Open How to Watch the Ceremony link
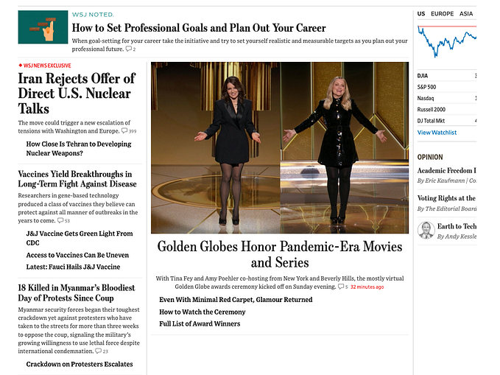Viewport: 500px width, 375px height. (x=203, y=312)
